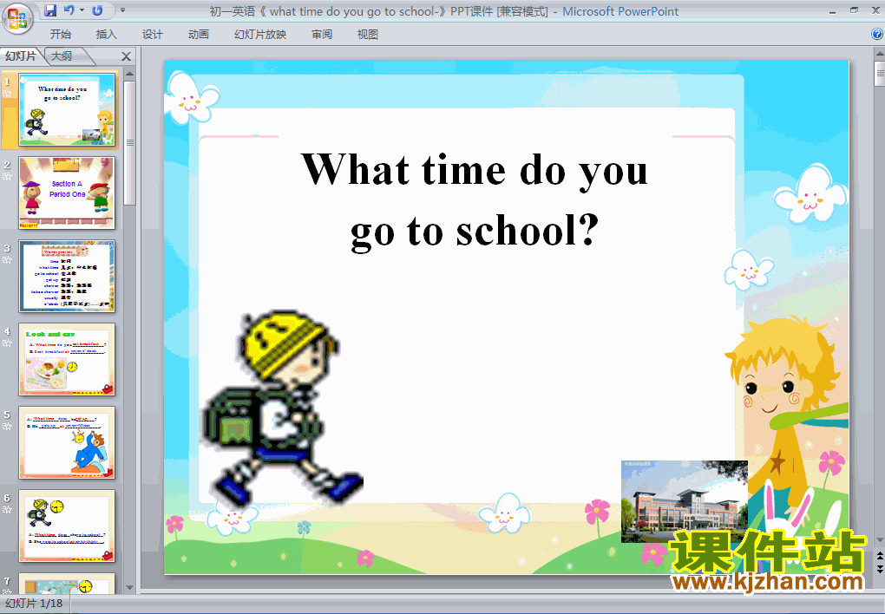
Task: Select slide 4 Look and say thumbnail
Action: [67, 360]
